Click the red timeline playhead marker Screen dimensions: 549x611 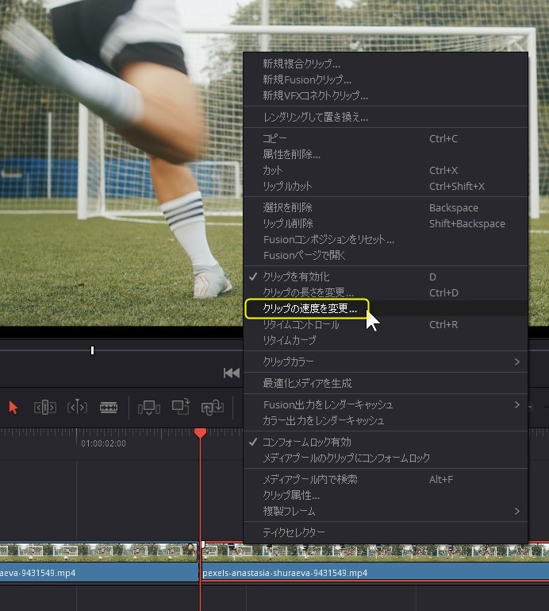point(201,432)
